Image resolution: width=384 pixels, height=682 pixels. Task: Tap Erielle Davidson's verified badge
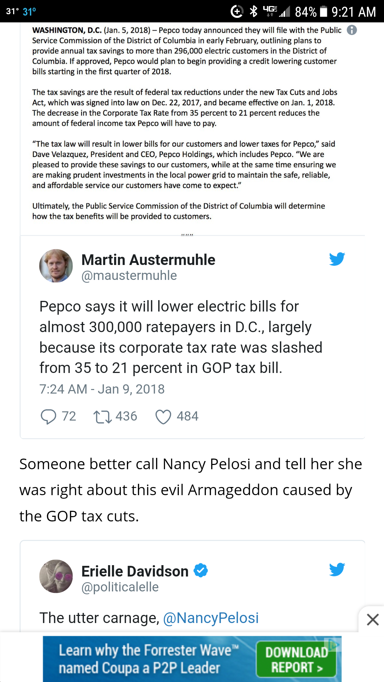pyautogui.click(x=201, y=570)
